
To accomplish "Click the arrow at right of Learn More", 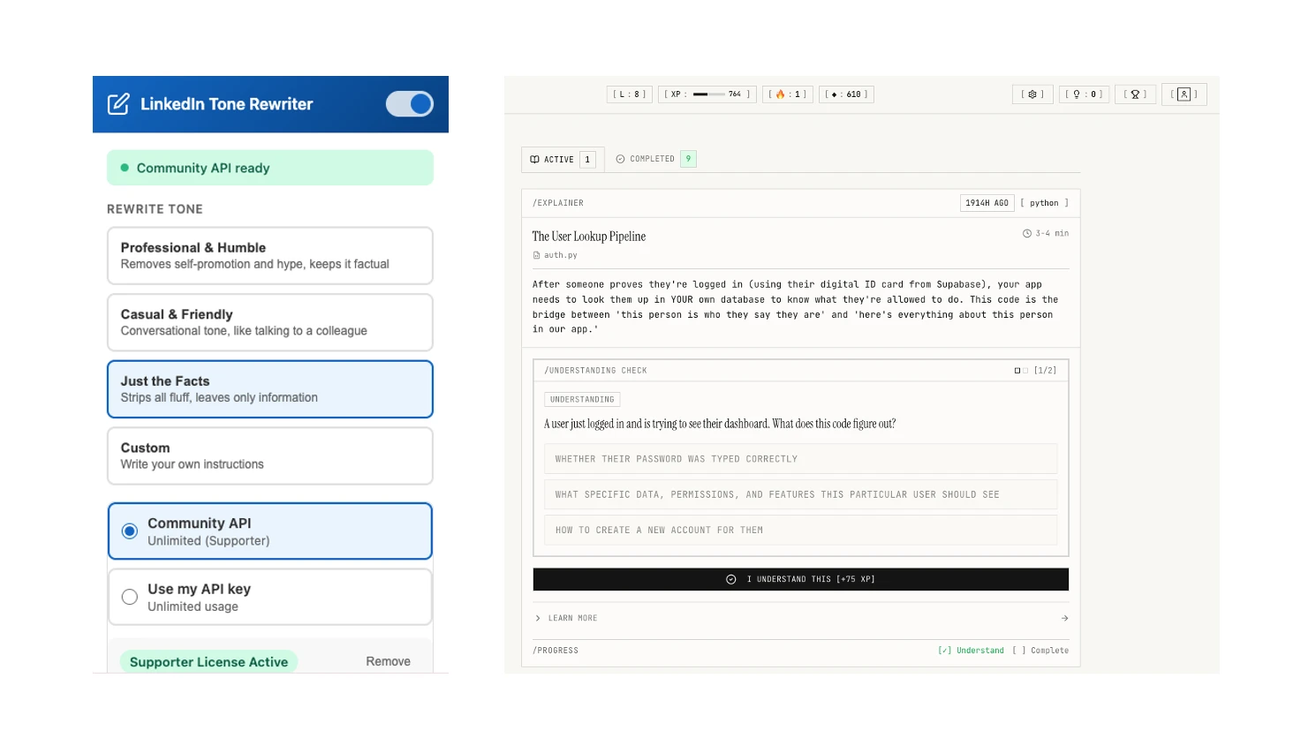I will (x=1064, y=618).
